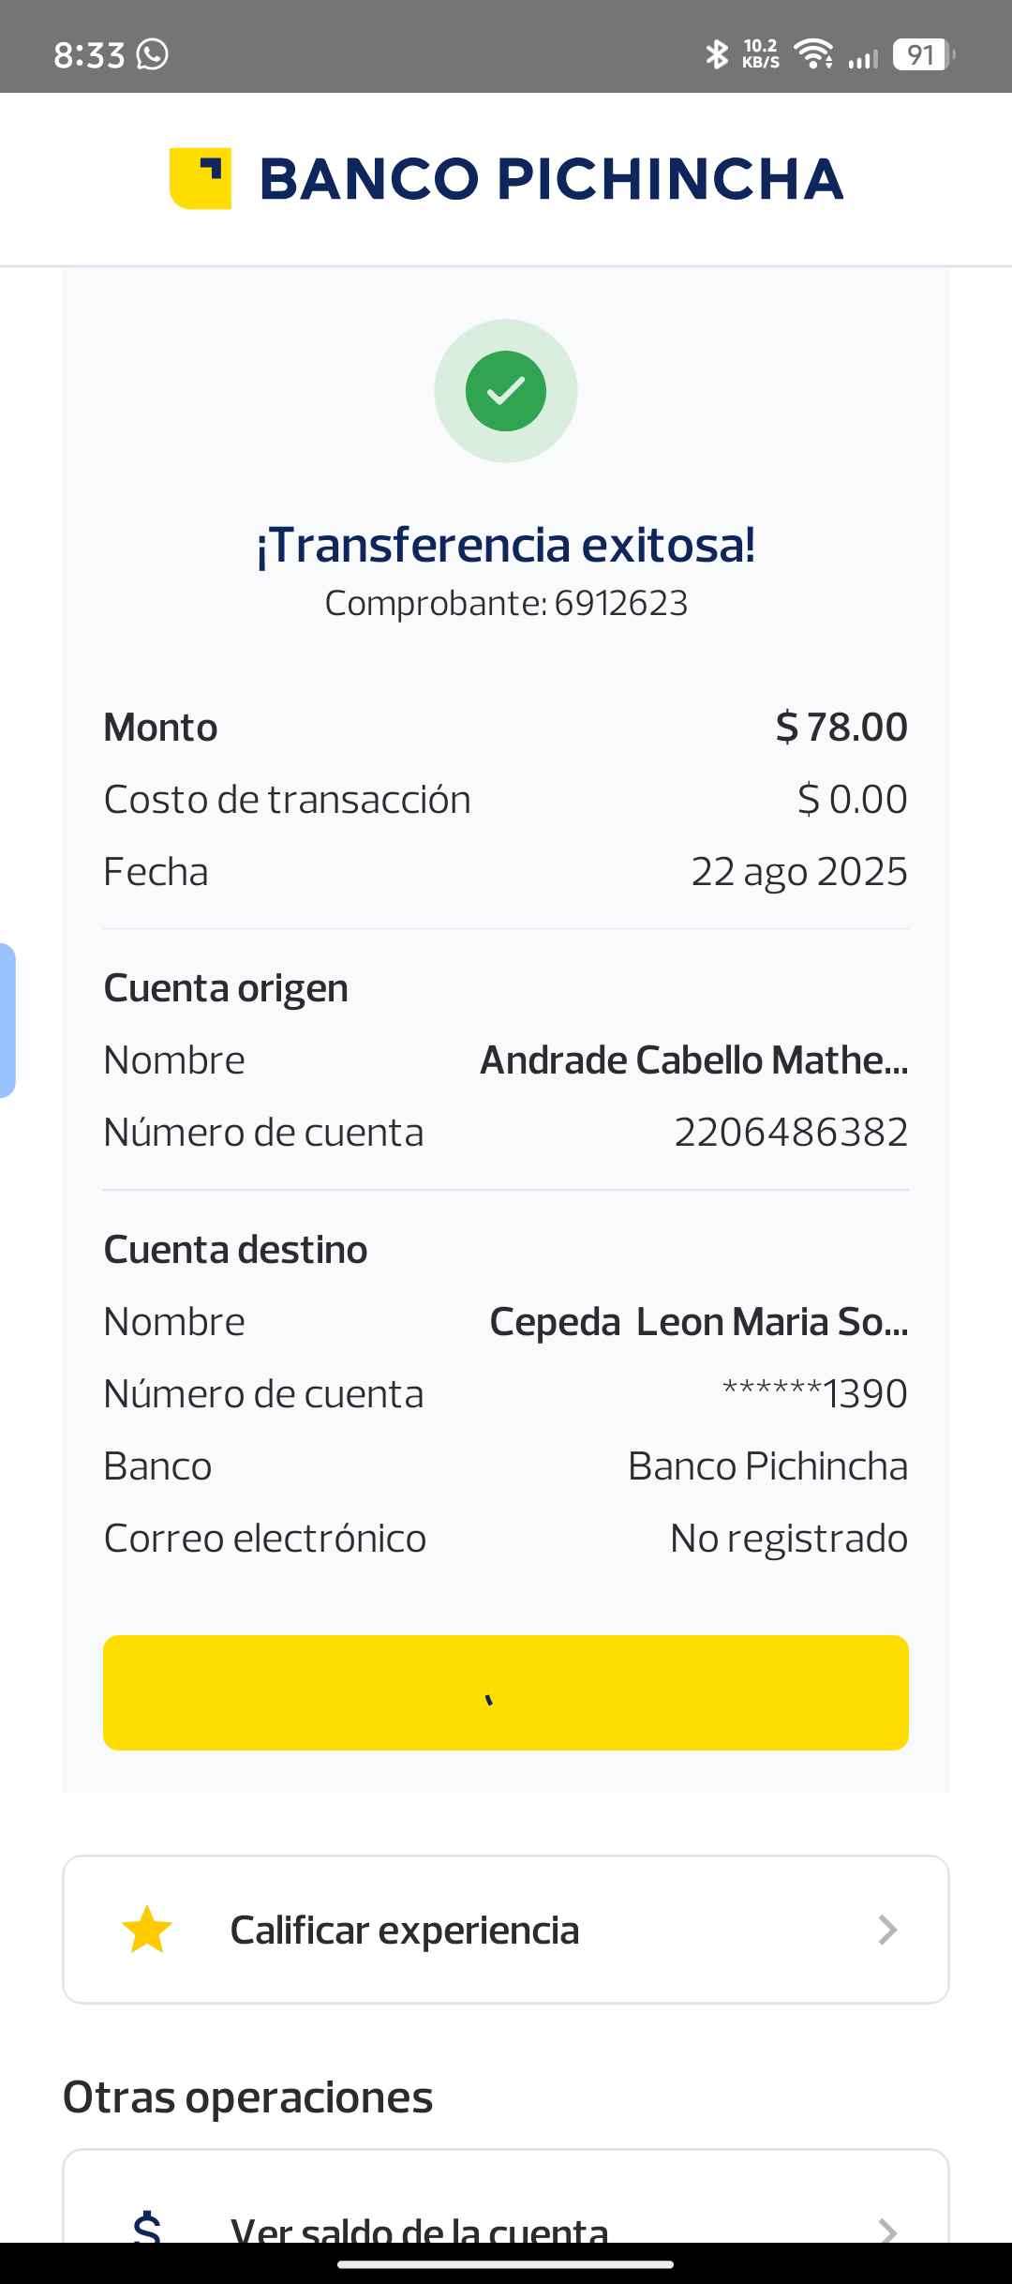
Task: Tap the Bluetooth status icon
Action: click(717, 54)
